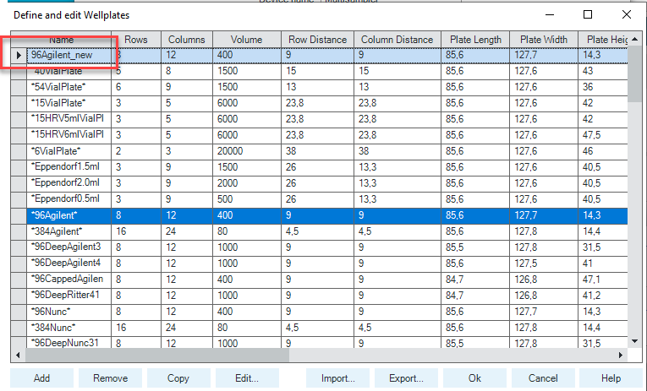Click the Add button
Screen dimensions: 647x391
[x=41, y=377]
